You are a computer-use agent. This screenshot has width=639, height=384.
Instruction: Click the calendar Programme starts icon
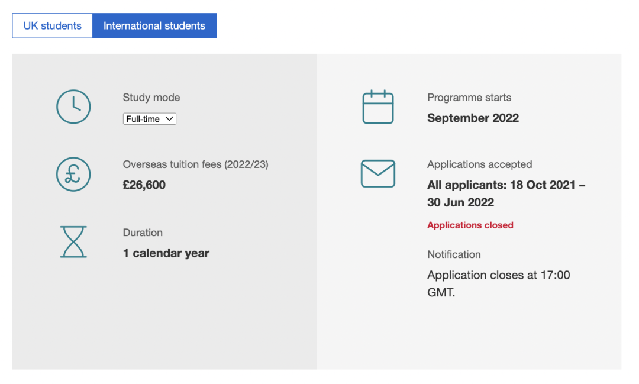point(377,107)
